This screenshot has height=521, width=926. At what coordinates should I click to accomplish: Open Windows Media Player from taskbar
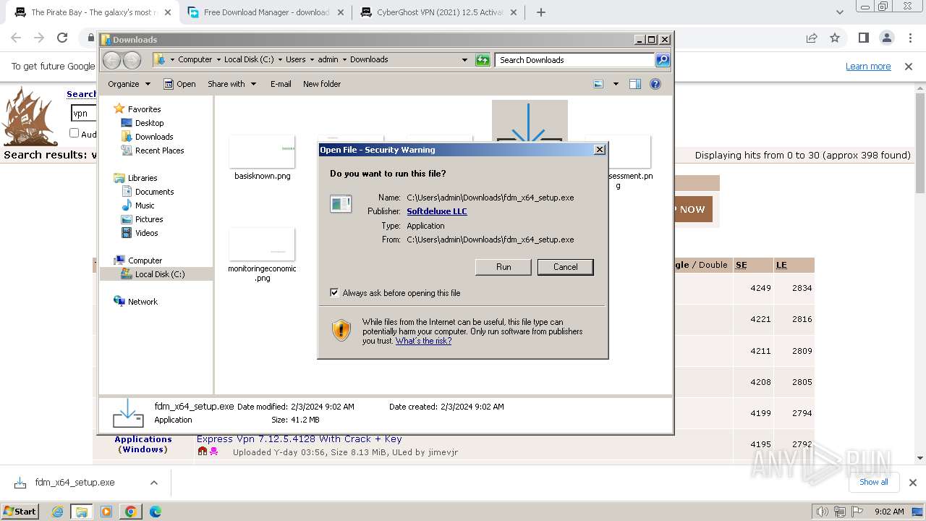(x=106, y=512)
